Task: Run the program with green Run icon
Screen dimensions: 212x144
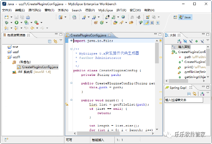Action: pos(17,22)
